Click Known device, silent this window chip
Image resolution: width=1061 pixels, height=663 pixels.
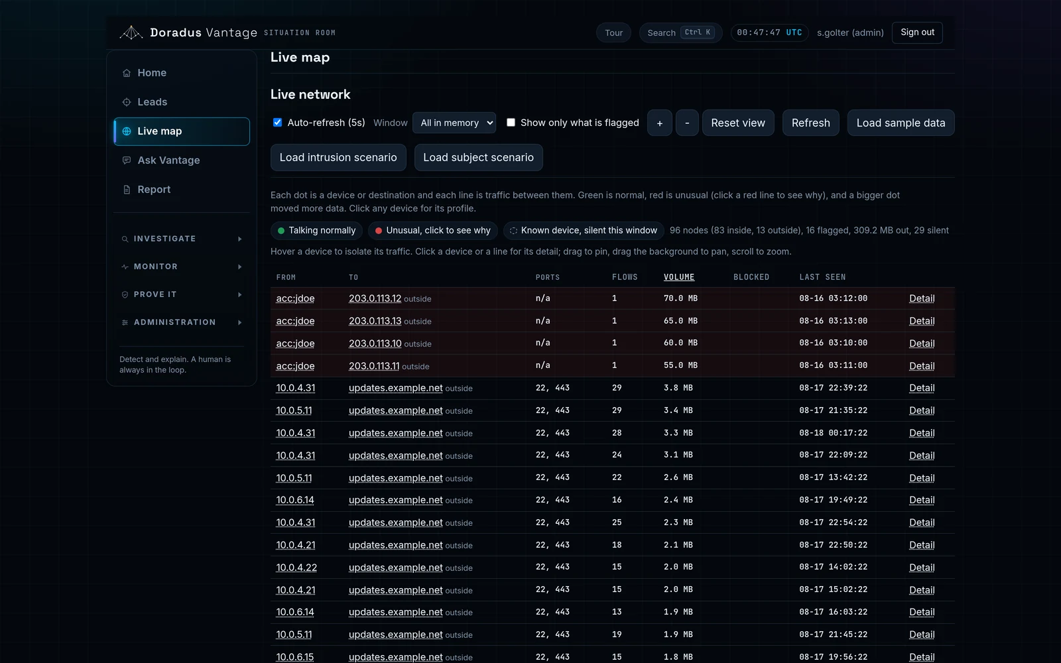(584, 231)
